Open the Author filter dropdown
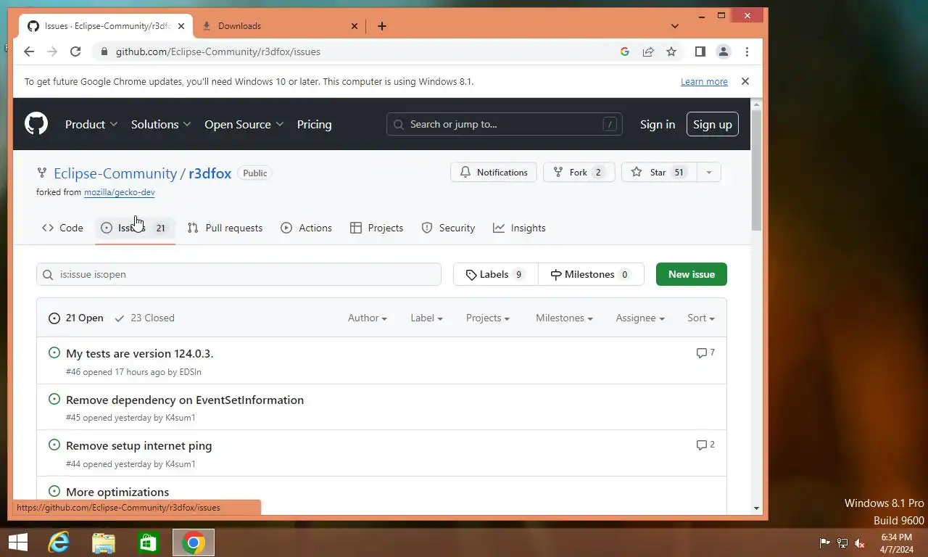Screen dimensions: 928x557 click(x=368, y=318)
